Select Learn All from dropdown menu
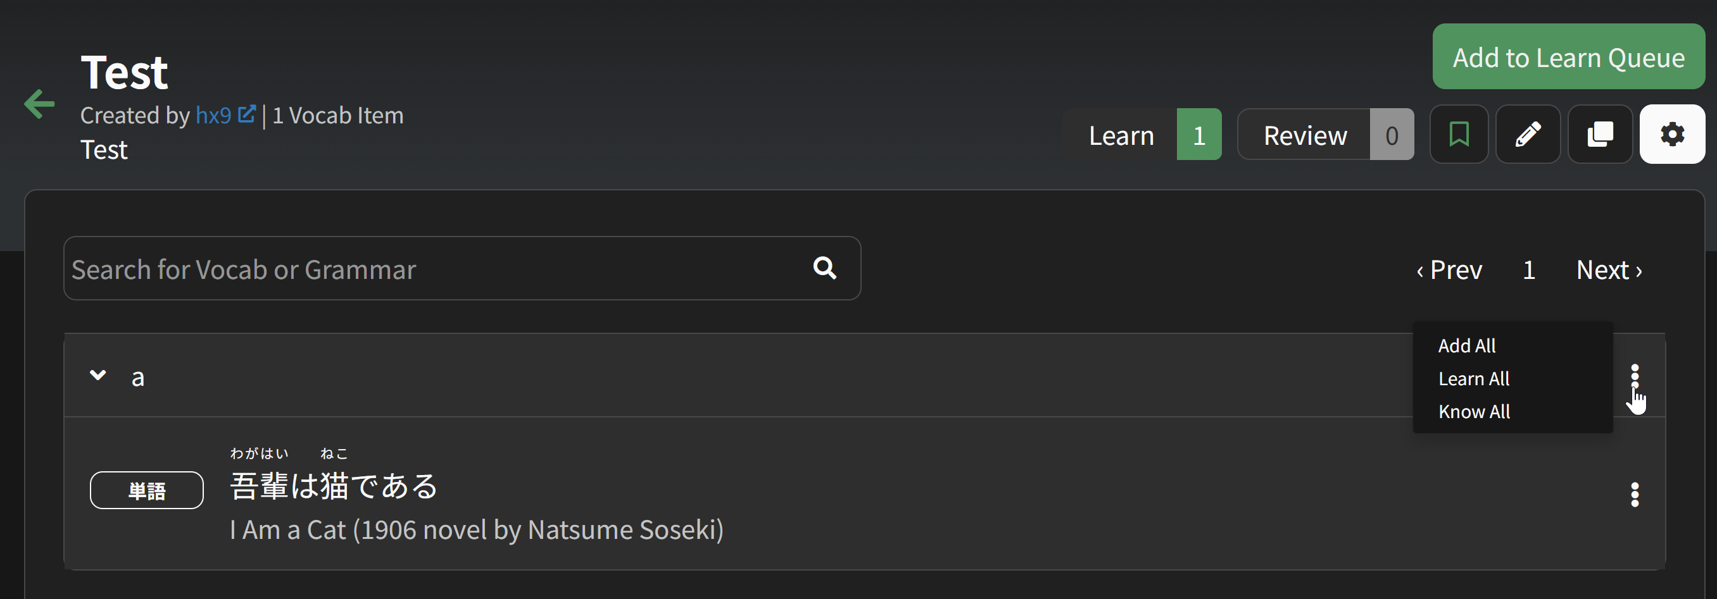Screen dimensions: 1717x599 pyautogui.click(x=1473, y=379)
